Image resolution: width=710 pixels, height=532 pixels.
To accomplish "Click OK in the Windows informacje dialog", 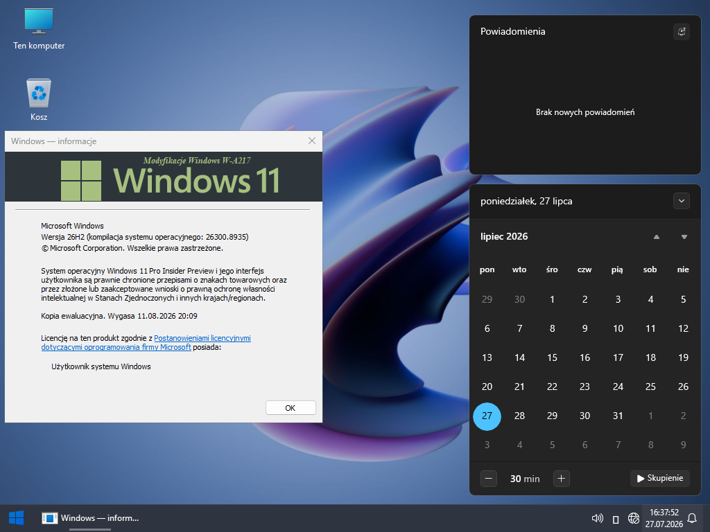I will [x=291, y=407].
